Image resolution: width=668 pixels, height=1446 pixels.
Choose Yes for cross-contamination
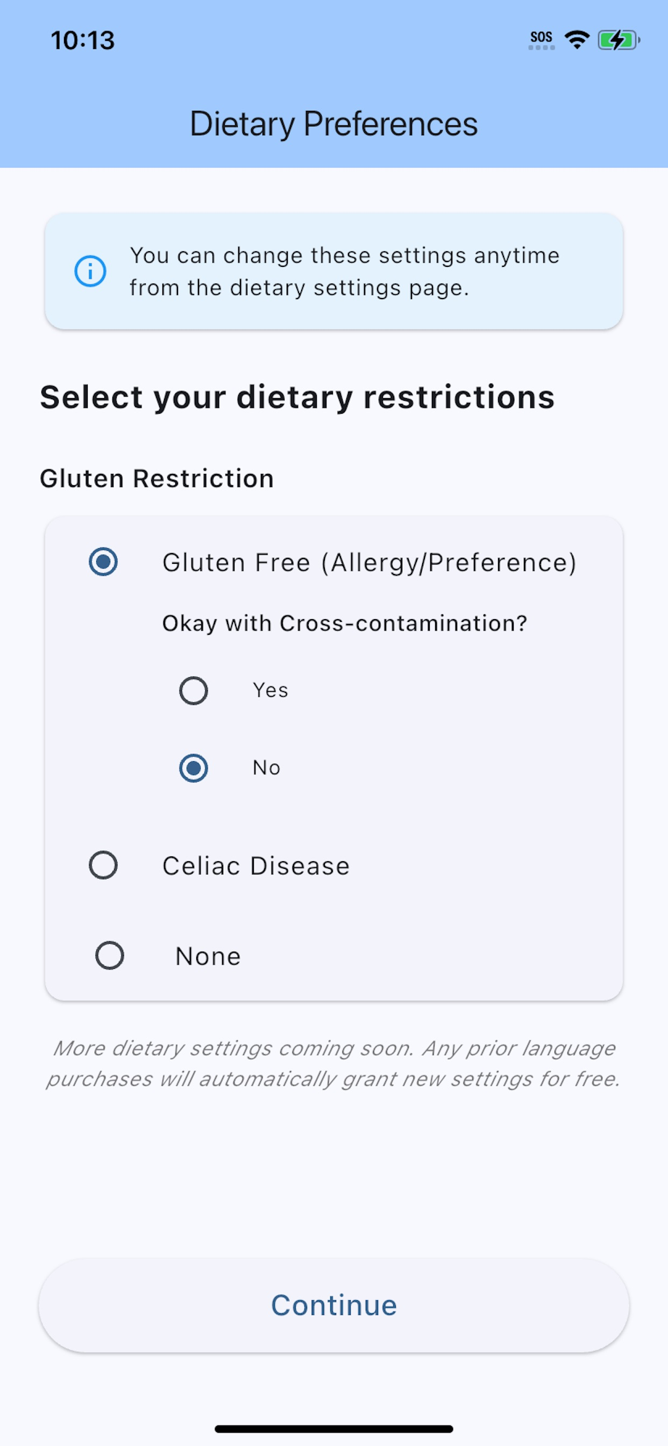194,690
